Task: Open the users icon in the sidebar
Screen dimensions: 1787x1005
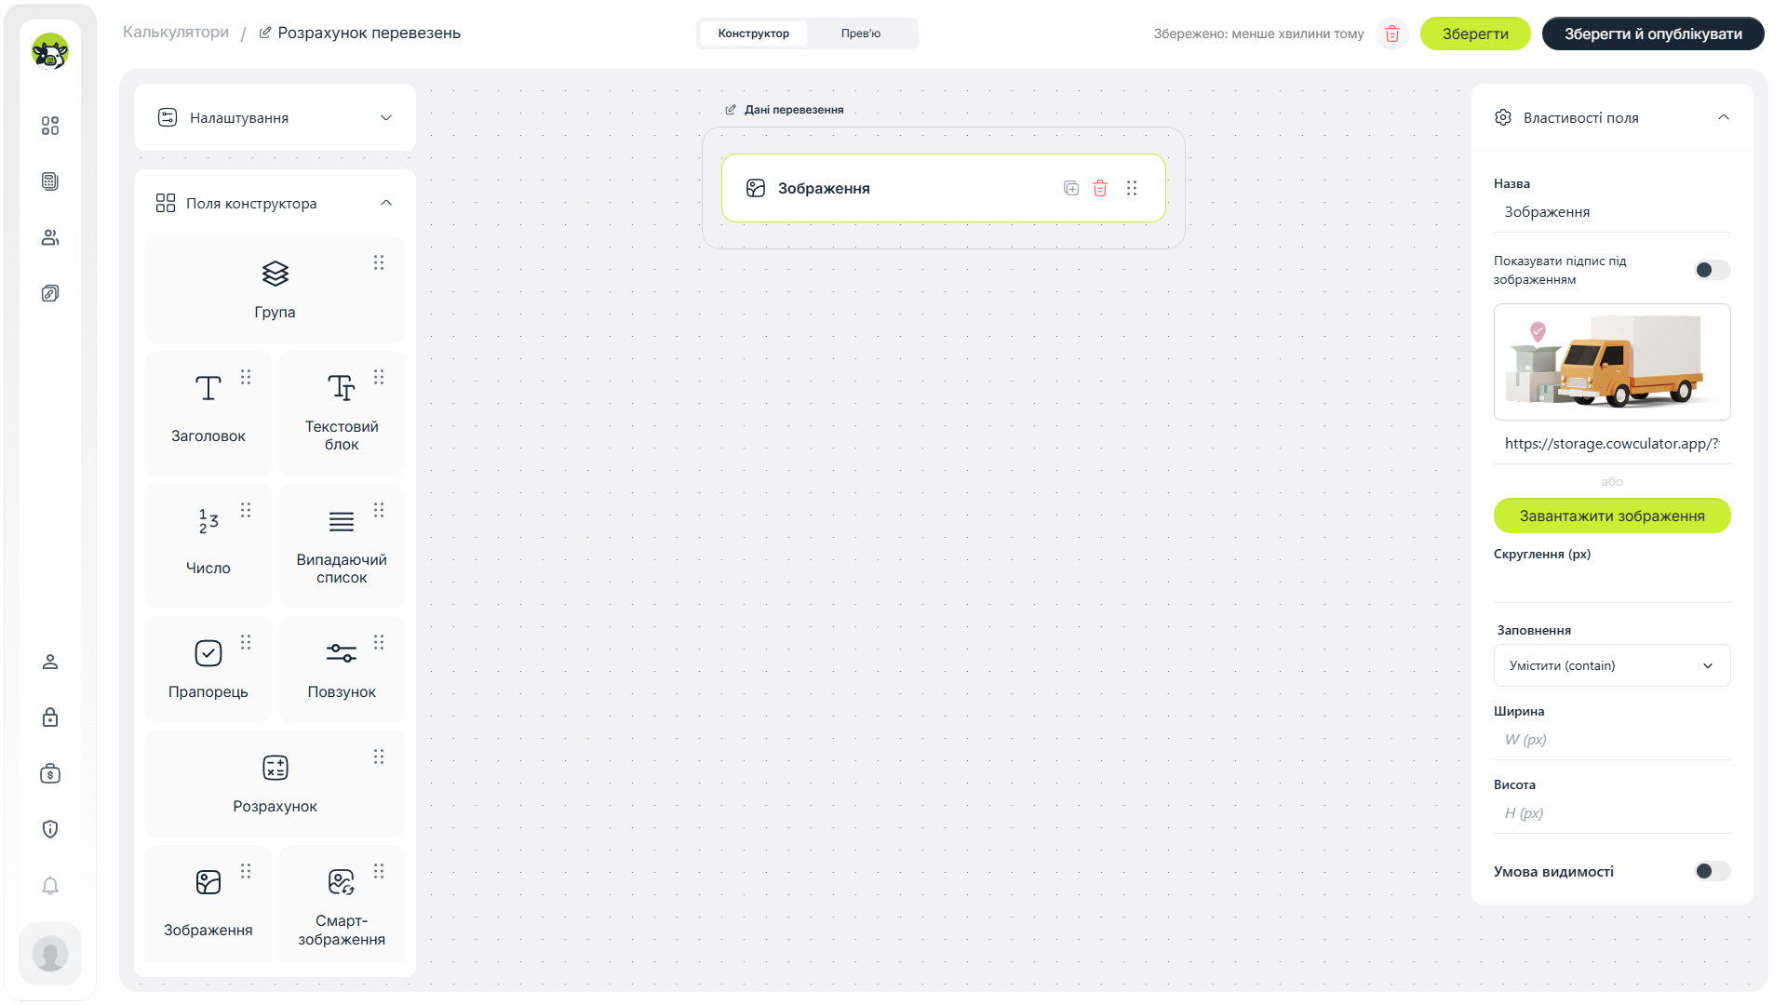Action: (x=50, y=237)
